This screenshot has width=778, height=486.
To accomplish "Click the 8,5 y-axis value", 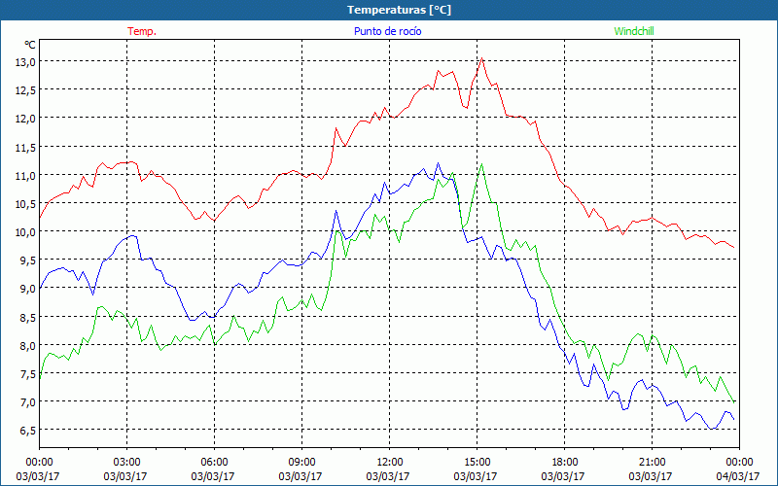I will [x=28, y=317].
